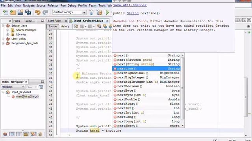
Task: Click the editor vertical scrollbar
Action: tap(246, 98)
